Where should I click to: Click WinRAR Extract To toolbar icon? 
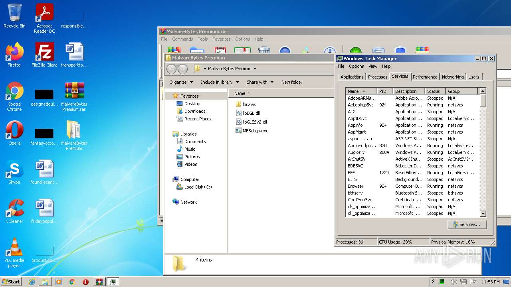197,50
